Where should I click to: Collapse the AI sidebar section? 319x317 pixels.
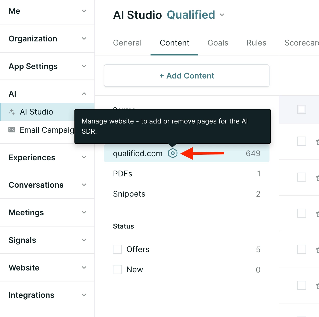pos(47,94)
